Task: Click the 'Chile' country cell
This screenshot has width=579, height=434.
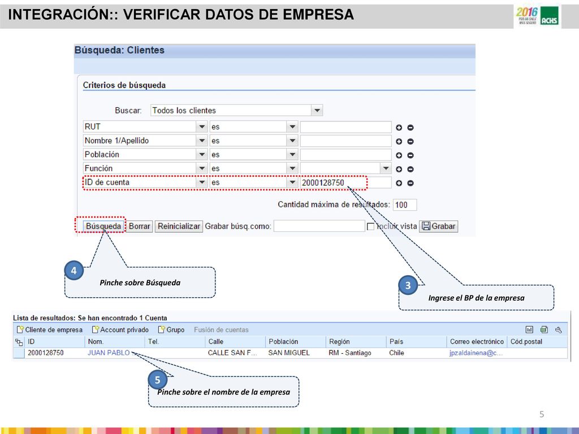Action: coord(396,353)
